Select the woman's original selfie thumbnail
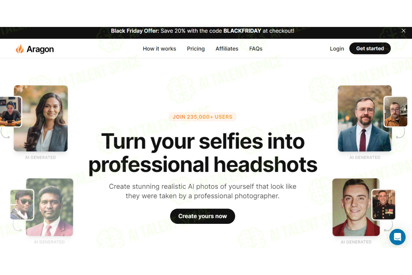412x275 pixels. 10,112
